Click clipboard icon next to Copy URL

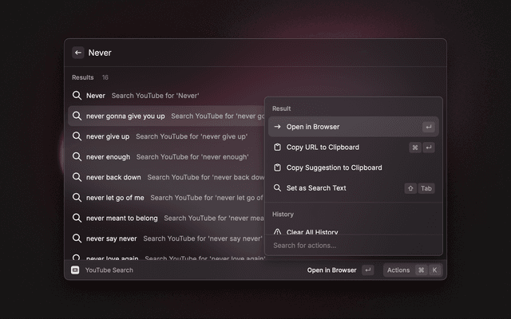coord(277,148)
